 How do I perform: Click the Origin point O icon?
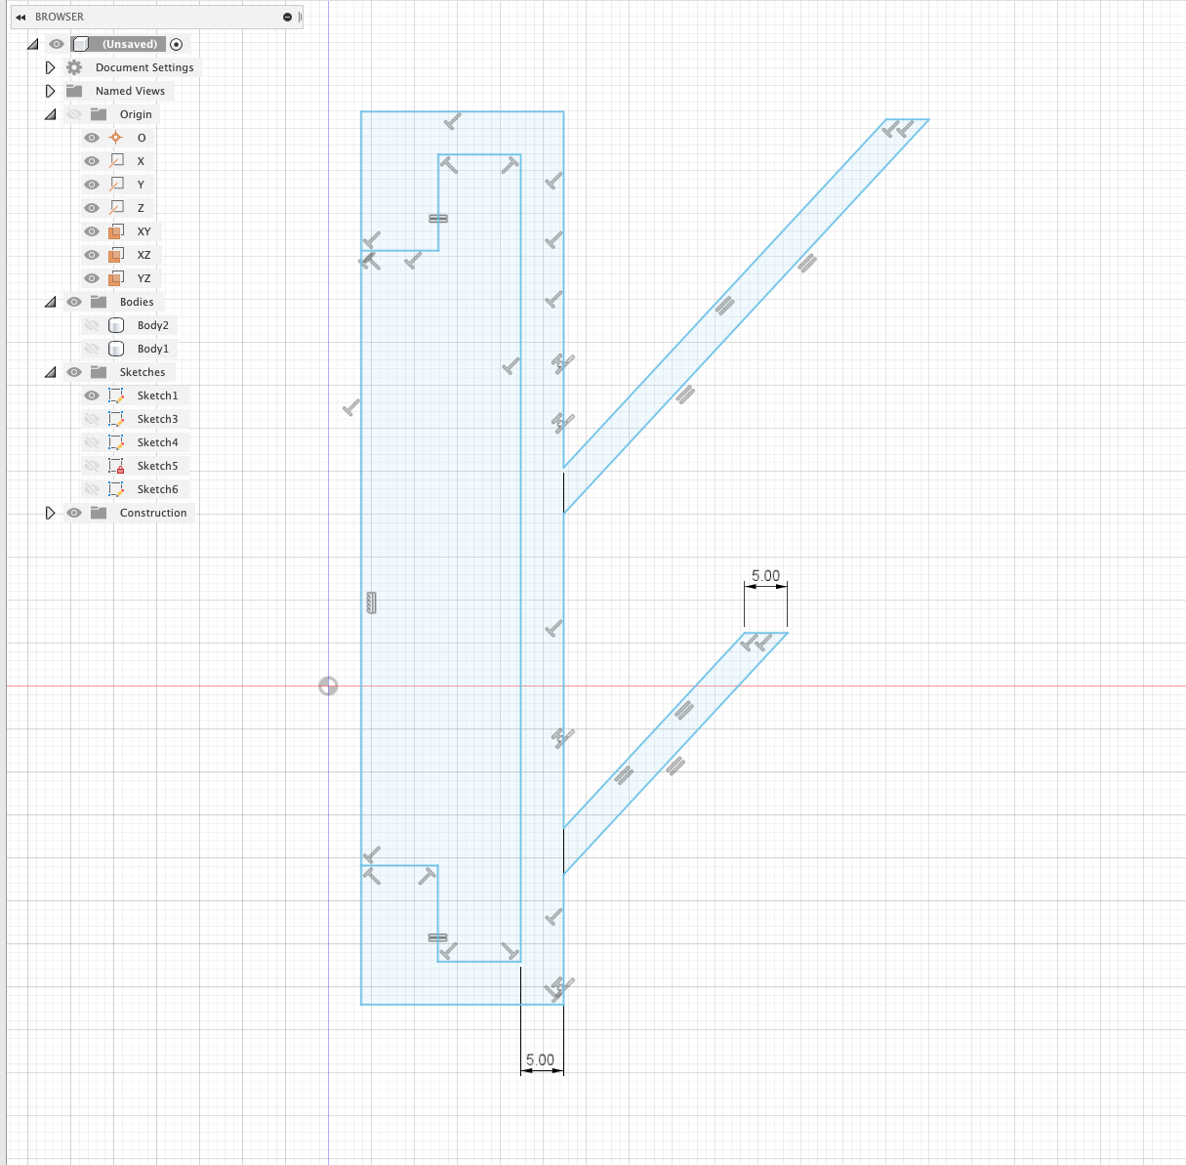click(x=117, y=138)
